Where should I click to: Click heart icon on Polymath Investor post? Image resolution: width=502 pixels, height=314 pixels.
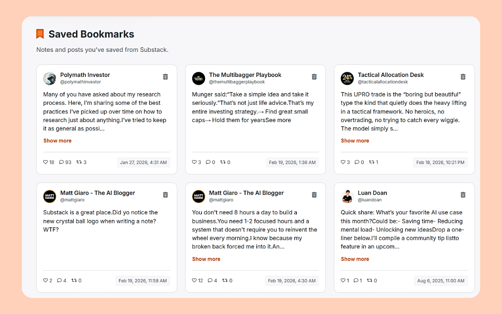click(45, 162)
